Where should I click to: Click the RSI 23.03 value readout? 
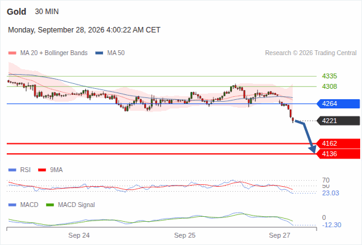pyautogui.click(x=331, y=193)
